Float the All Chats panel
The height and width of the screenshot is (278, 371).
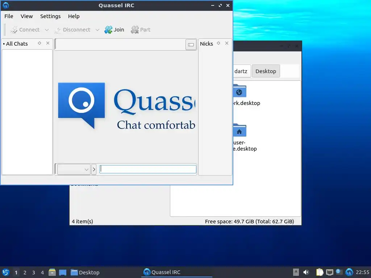[39, 43]
